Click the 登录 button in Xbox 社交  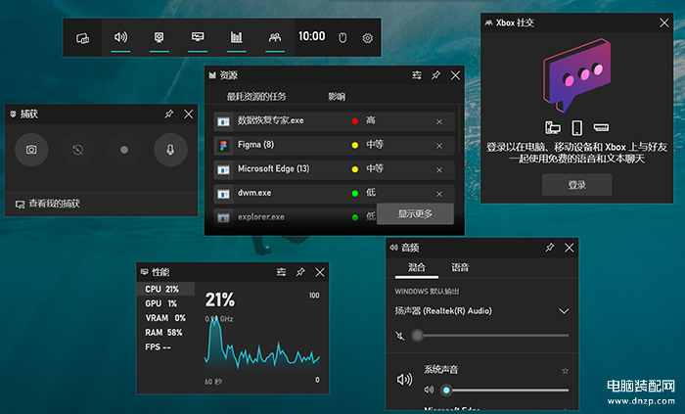pyautogui.click(x=577, y=185)
